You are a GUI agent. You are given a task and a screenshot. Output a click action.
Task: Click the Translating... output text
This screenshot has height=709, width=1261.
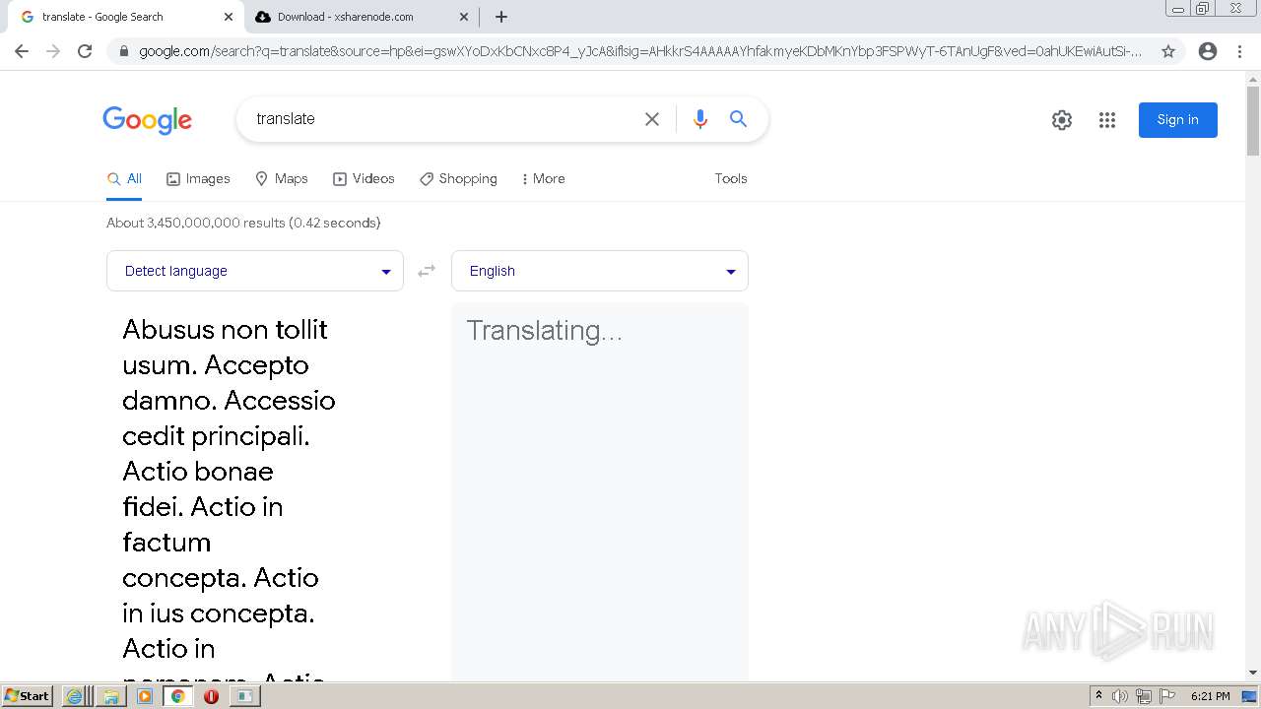[x=544, y=331]
